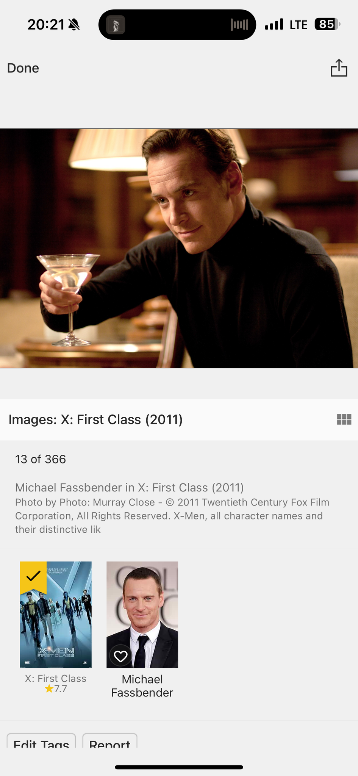
Task: Tap the home indicator bar
Action: pos(179,767)
